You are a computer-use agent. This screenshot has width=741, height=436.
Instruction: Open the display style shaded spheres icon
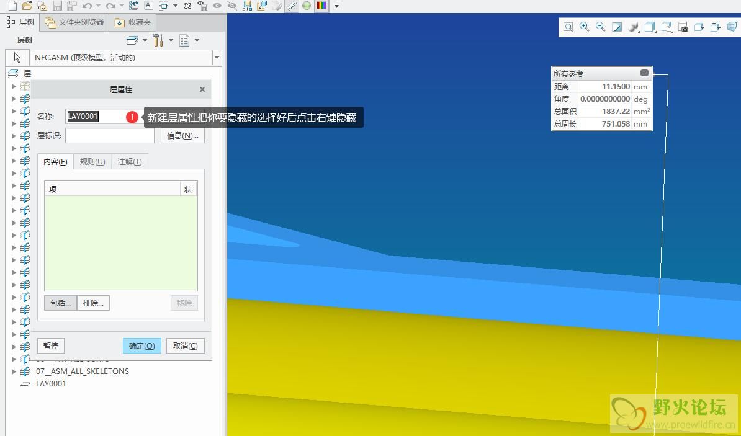tap(633, 27)
